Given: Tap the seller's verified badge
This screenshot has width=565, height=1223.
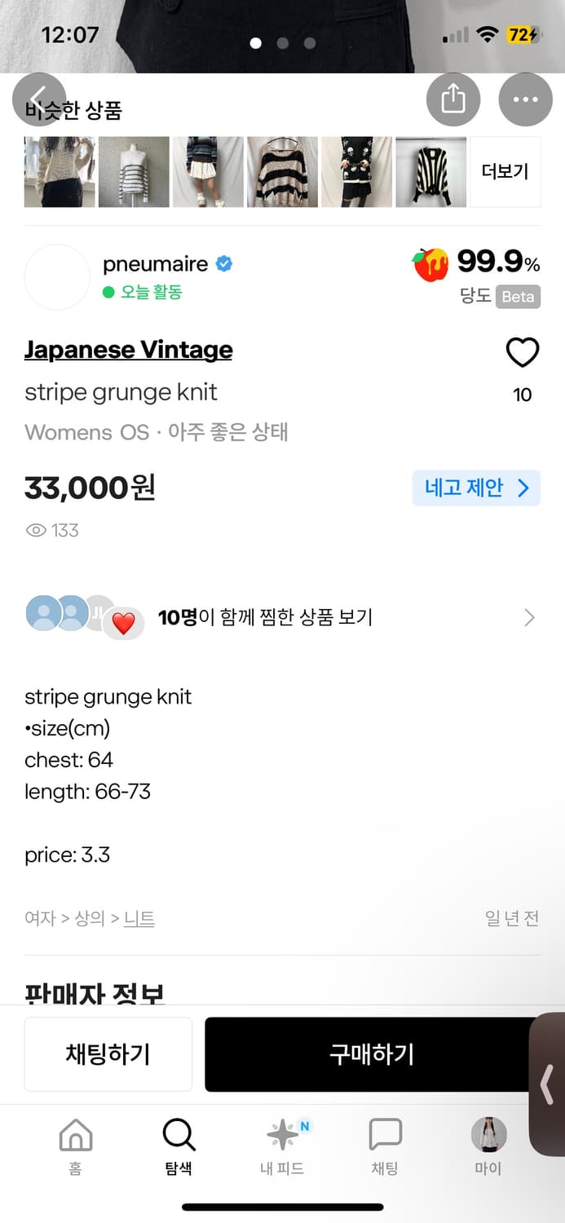Looking at the screenshot, I should [224, 263].
